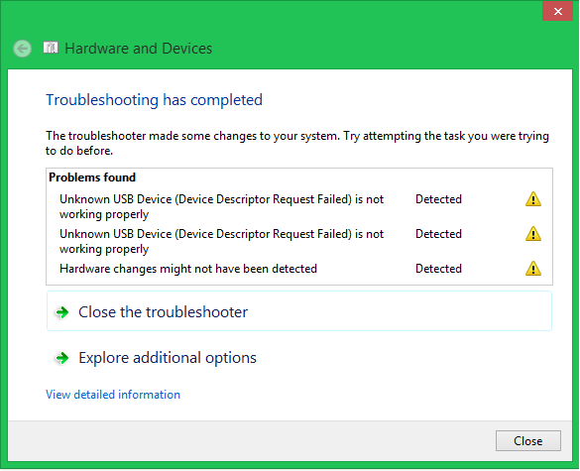The height and width of the screenshot is (471, 580).
Task: Select Hardware changes might not have been detected
Action: pyautogui.click(x=188, y=269)
